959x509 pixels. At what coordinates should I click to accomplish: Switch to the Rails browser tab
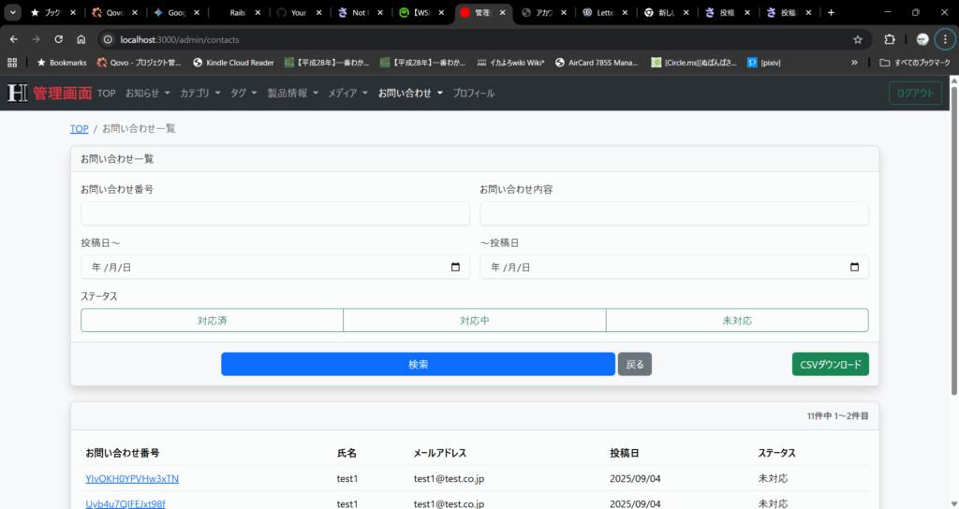coord(238,13)
